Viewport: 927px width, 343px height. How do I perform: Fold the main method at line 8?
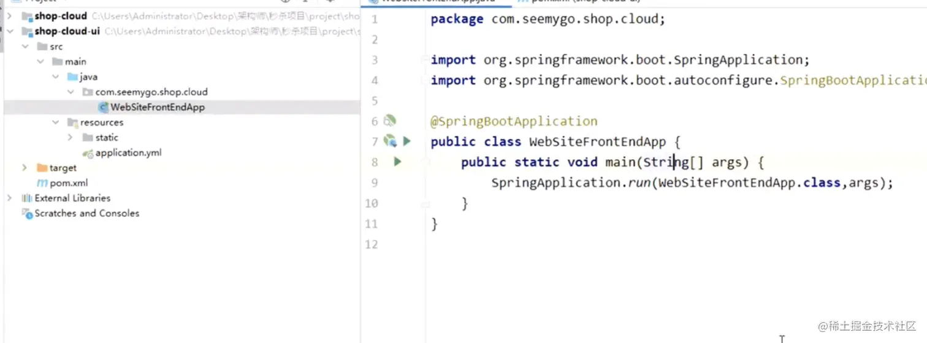424,162
